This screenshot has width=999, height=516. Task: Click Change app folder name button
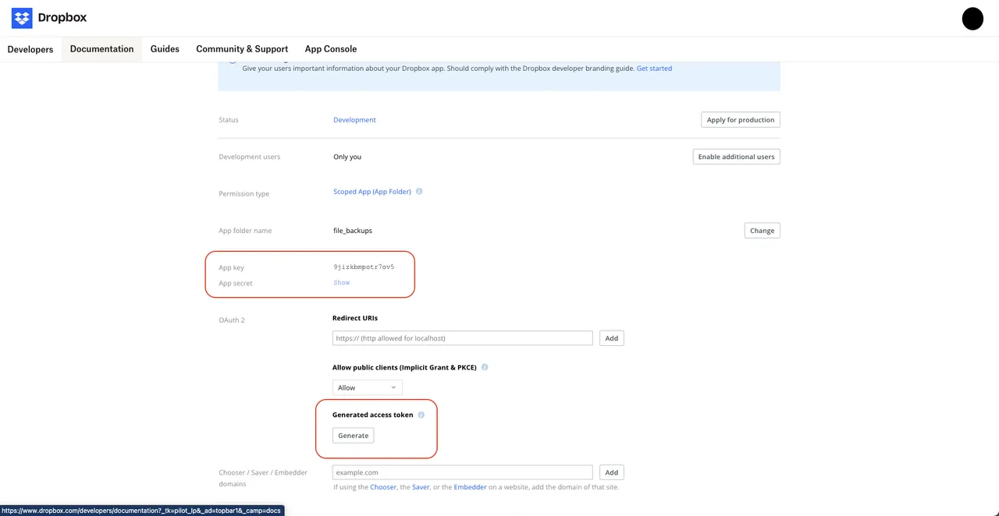tap(763, 231)
